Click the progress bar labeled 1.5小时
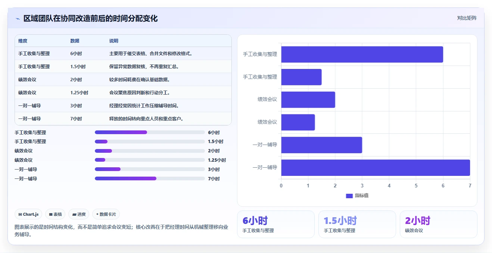Viewport: 492px width, 253px height. click(150, 142)
